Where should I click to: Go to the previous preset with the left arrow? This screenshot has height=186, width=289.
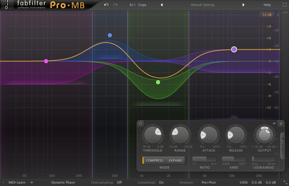pos(162,5)
